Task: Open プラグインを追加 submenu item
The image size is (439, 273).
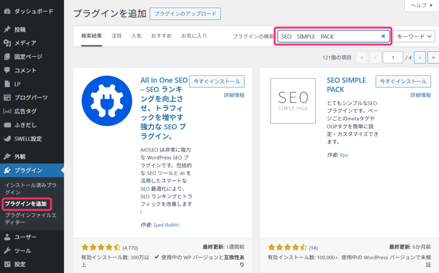Action: [x=26, y=204]
